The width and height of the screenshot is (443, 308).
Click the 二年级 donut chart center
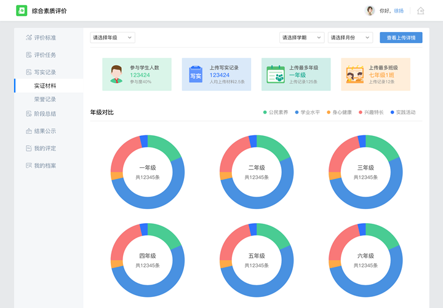tap(257, 172)
